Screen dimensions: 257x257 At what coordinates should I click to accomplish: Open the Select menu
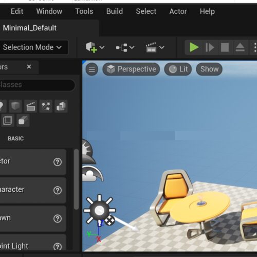[146, 11]
